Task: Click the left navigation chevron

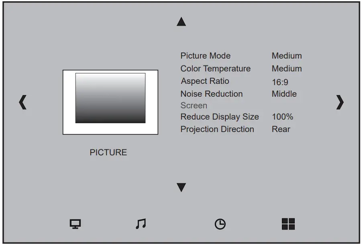Action: (x=22, y=103)
